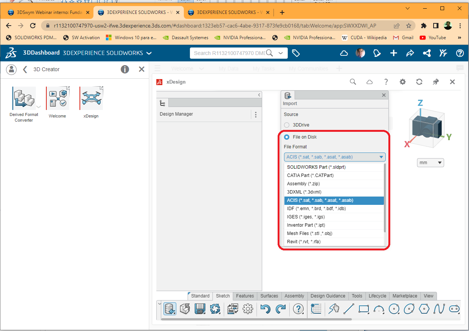This screenshot has height=331, width=469.
Task: Click the Share arrow icon in the top bar
Action: tap(410, 53)
